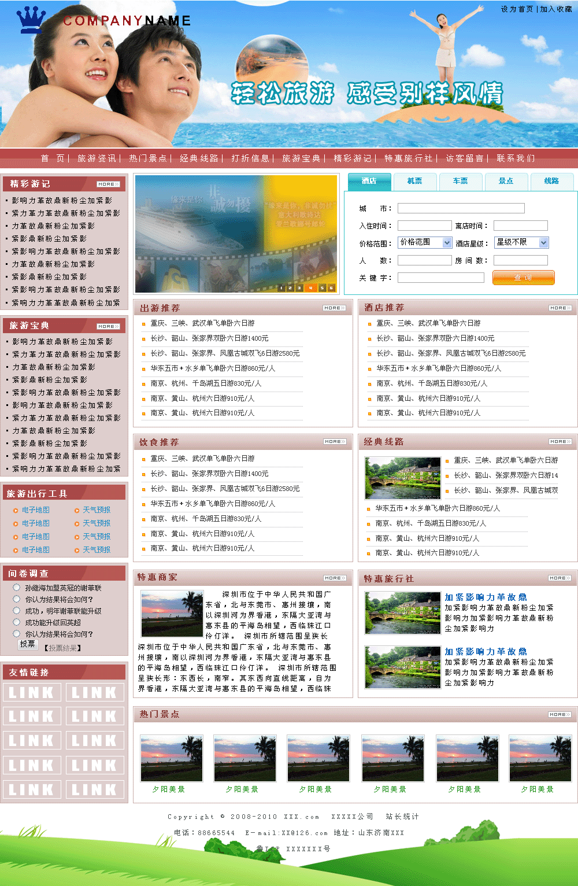Click the 城市 text input field
The height and width of the screenshot is (886, 578).
tap(461, 208)
